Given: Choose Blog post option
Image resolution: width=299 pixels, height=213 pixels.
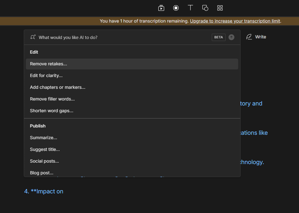Looking at the screenshot, I should point(41,173).
